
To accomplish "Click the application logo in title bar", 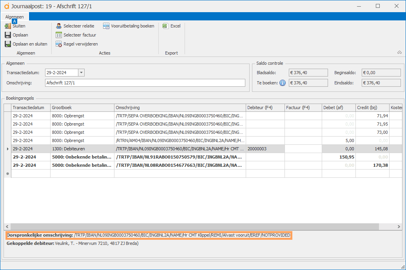I will (x=7, y=6).
